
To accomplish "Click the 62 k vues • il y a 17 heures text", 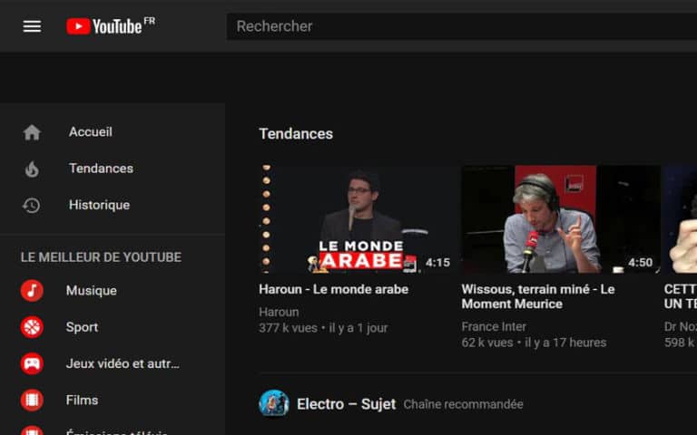I will (534, 343).
